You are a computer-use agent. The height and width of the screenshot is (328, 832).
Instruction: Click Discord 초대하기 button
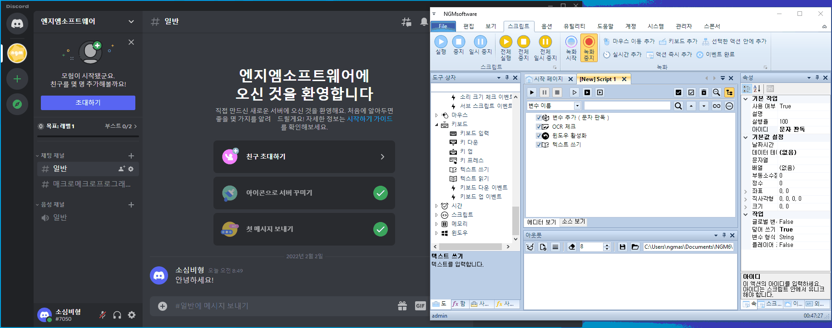click(x=88, y=103)
